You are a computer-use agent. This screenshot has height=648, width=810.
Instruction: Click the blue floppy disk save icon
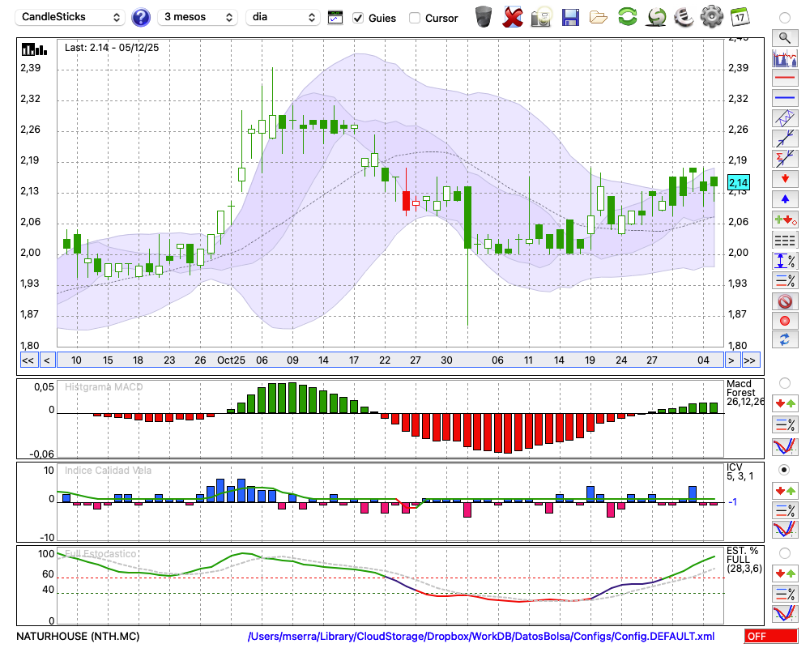coord(570,17)
